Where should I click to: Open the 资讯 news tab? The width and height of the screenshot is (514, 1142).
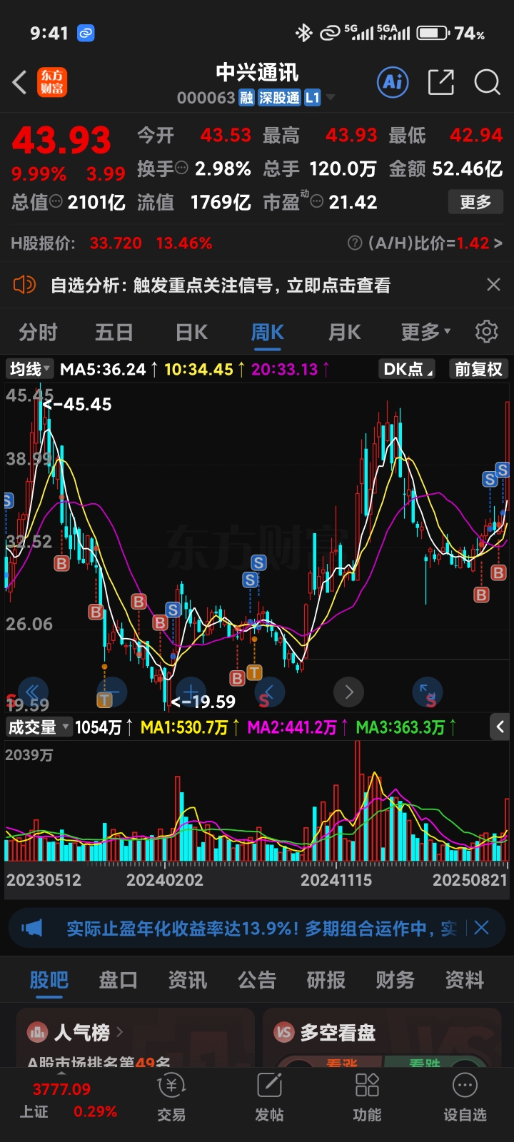[188, 980]
